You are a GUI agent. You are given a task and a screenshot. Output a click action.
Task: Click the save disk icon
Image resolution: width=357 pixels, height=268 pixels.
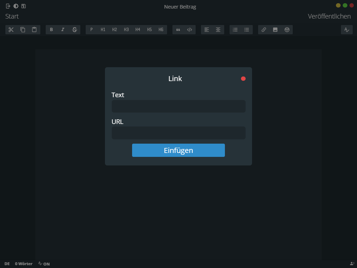point(24,6)
